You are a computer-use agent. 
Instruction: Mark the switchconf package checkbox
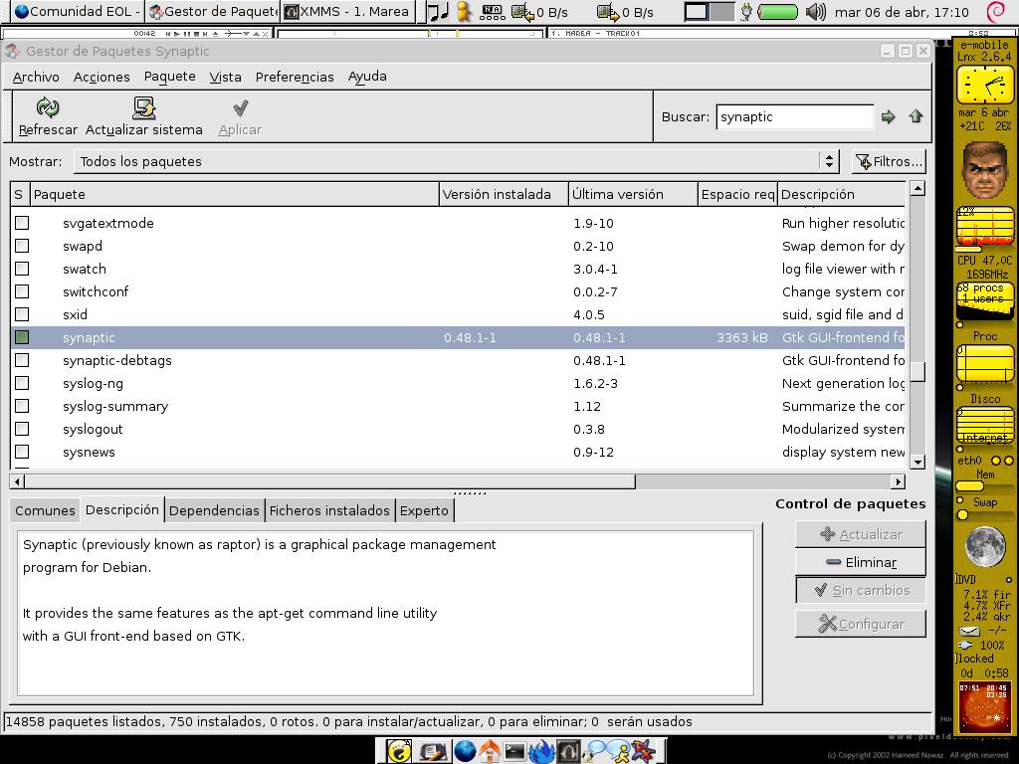click(x=22, y=291)
